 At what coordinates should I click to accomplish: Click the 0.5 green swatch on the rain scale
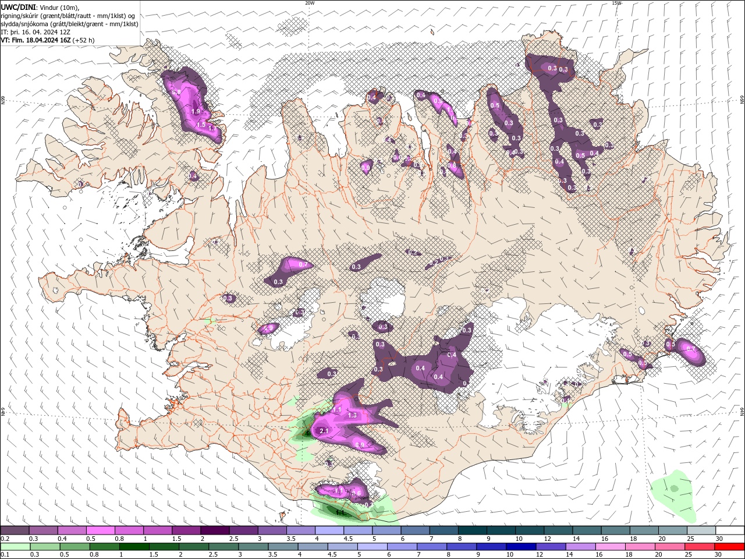point(74,546)
